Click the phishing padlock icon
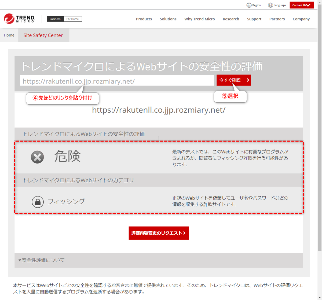Viewport: 322px width, 300px height. click(38, 202)
